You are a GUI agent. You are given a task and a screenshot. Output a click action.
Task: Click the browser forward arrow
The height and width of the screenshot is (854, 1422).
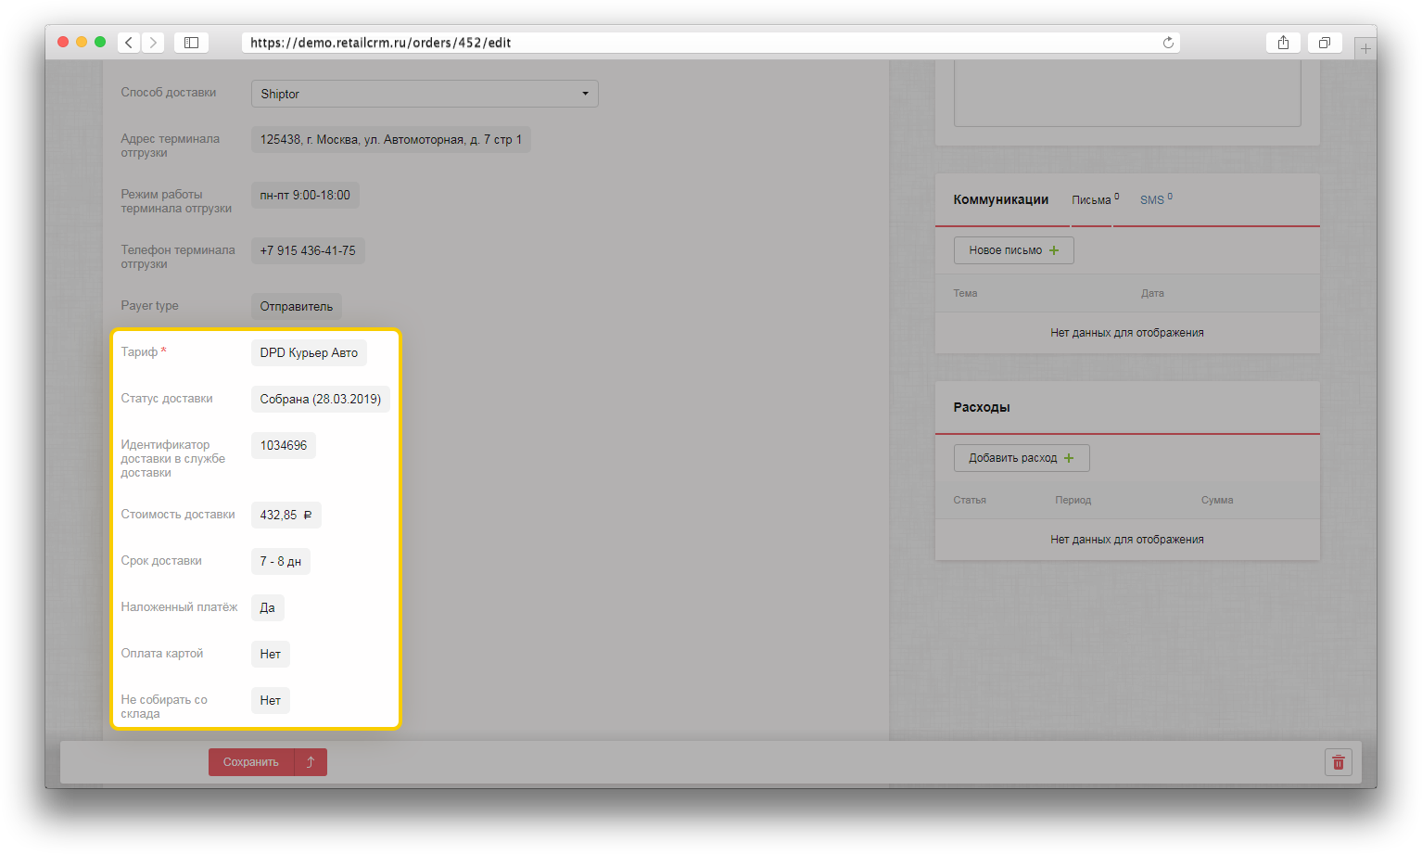154,43
